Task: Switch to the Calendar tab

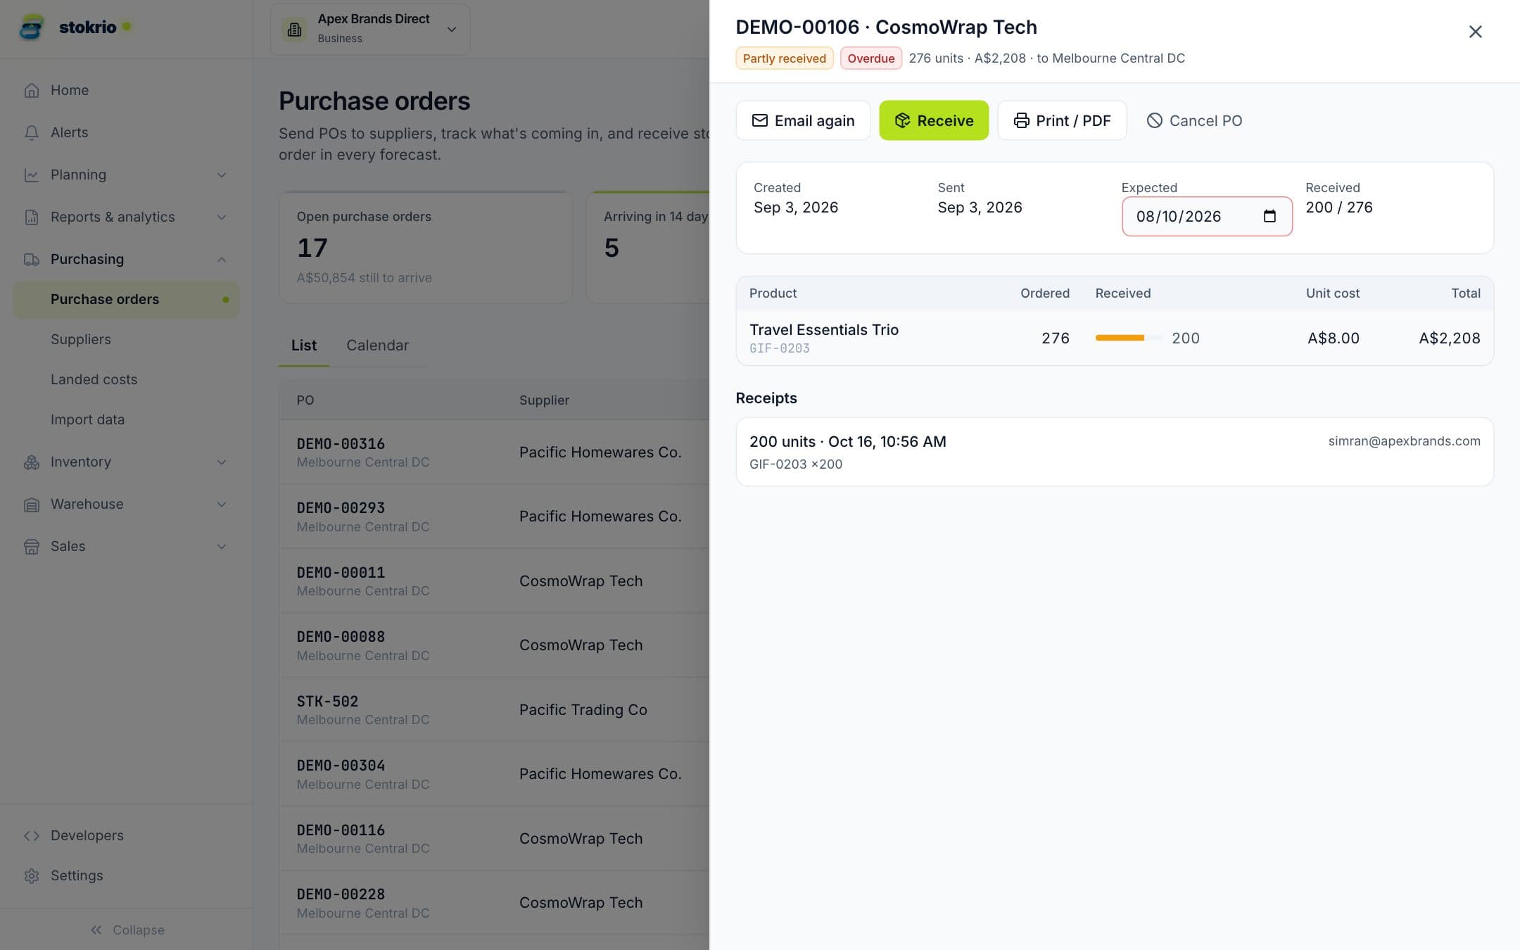Action: [x=377, y=346]
